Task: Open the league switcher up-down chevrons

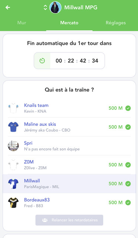Action: [x=45, y=7]
